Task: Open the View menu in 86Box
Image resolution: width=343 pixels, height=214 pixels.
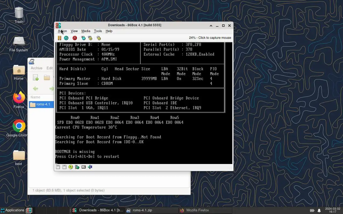Action: [74, 31]
